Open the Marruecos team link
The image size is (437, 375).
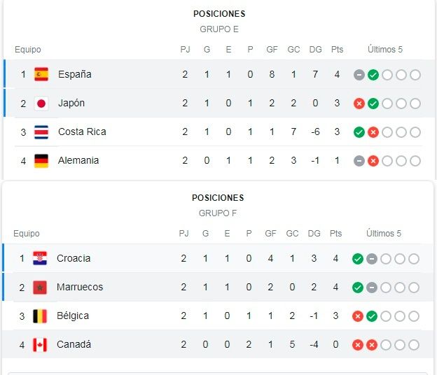click(x=80, y=287)
